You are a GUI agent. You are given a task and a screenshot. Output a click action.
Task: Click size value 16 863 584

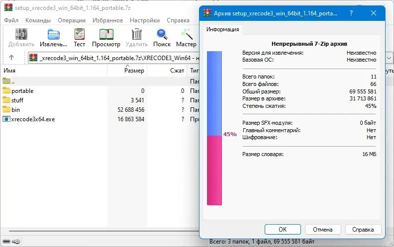tap(131, 119)
